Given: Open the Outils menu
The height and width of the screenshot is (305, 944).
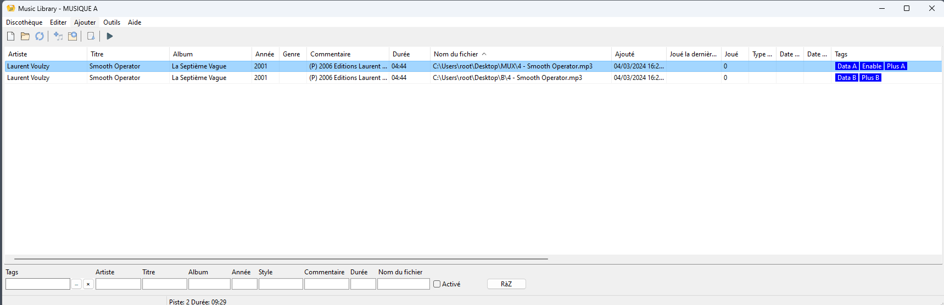Looking at the screenshot, I should point(111,22).
